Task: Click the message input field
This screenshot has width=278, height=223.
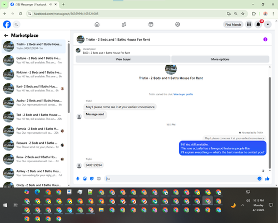Action: [x=181, y=178]
